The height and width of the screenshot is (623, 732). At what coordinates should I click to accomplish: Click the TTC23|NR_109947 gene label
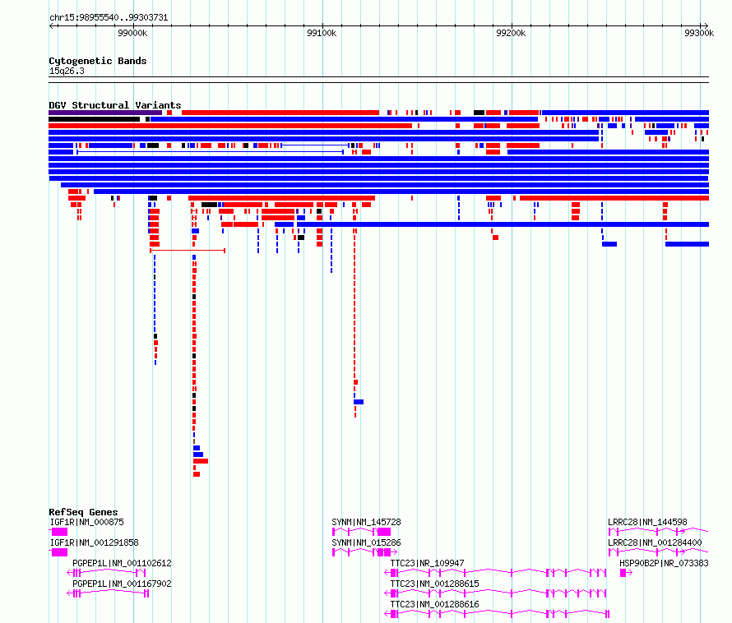pyautogui.click(x=427, y=563)
